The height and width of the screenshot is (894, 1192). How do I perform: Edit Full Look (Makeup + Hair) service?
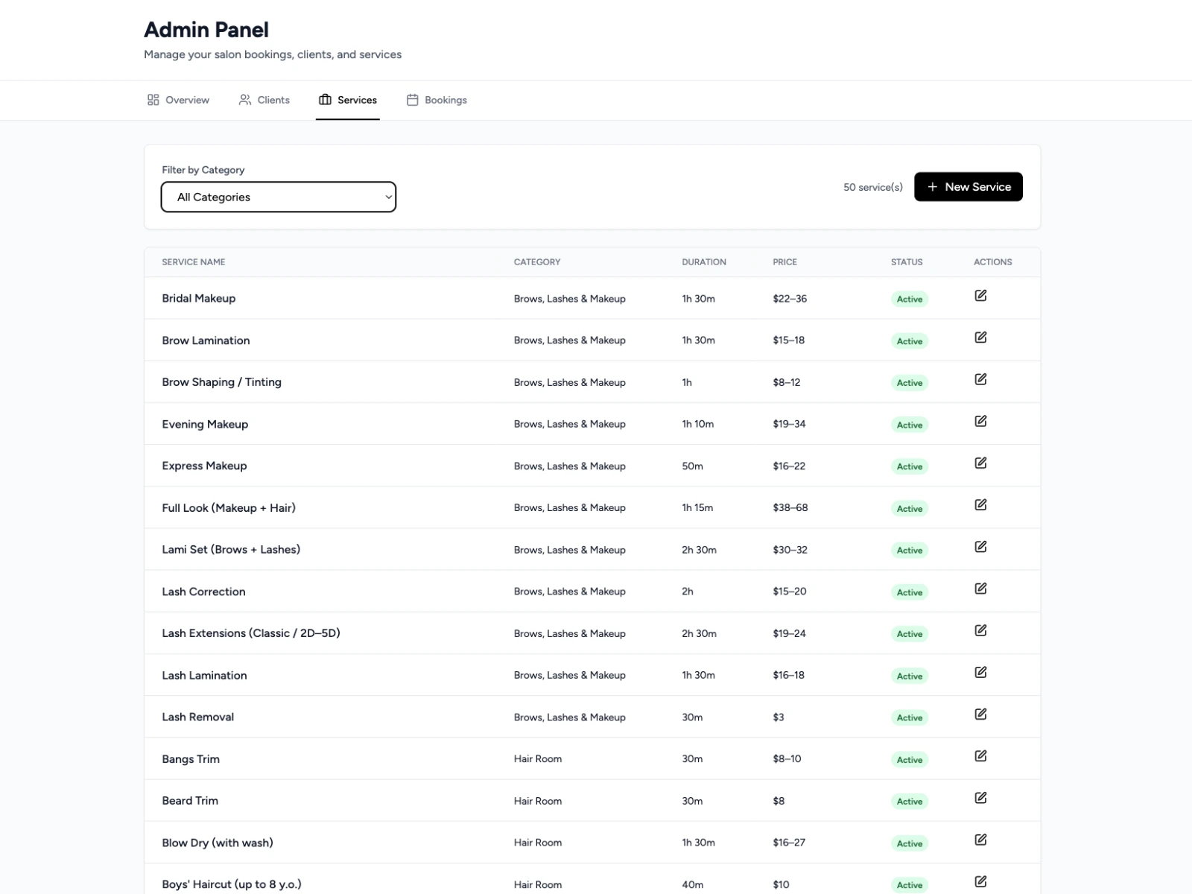coord(980,505)
